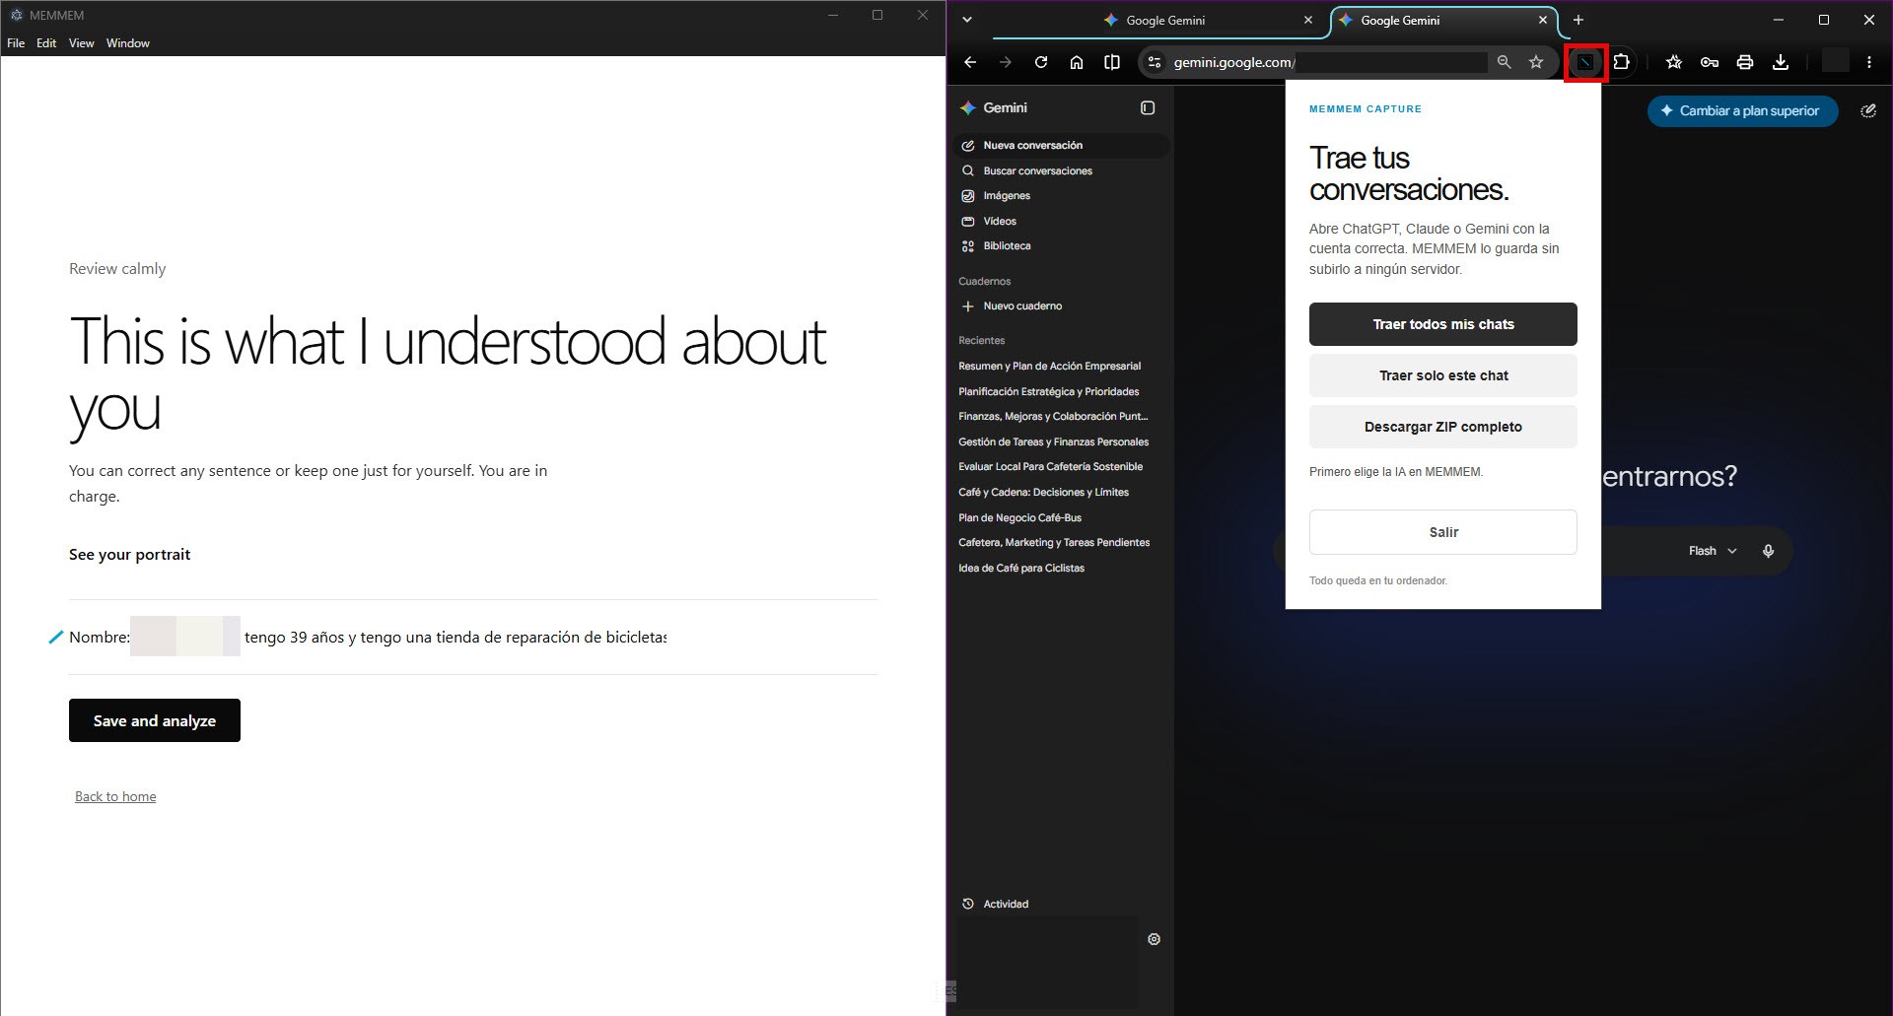The height and width of the screenshot is (1016, 1893).
Task: Open the tab search dropdown
Action: tap(967, 20)
